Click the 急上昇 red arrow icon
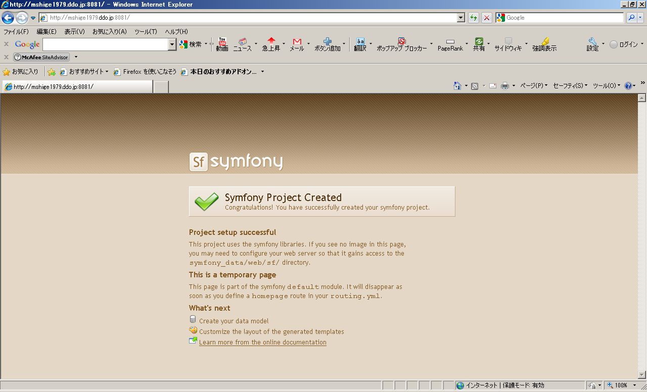This screenshot has height=392, width=647. coord(271,44)
